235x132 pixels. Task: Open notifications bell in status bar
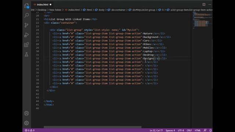(210, 131)
